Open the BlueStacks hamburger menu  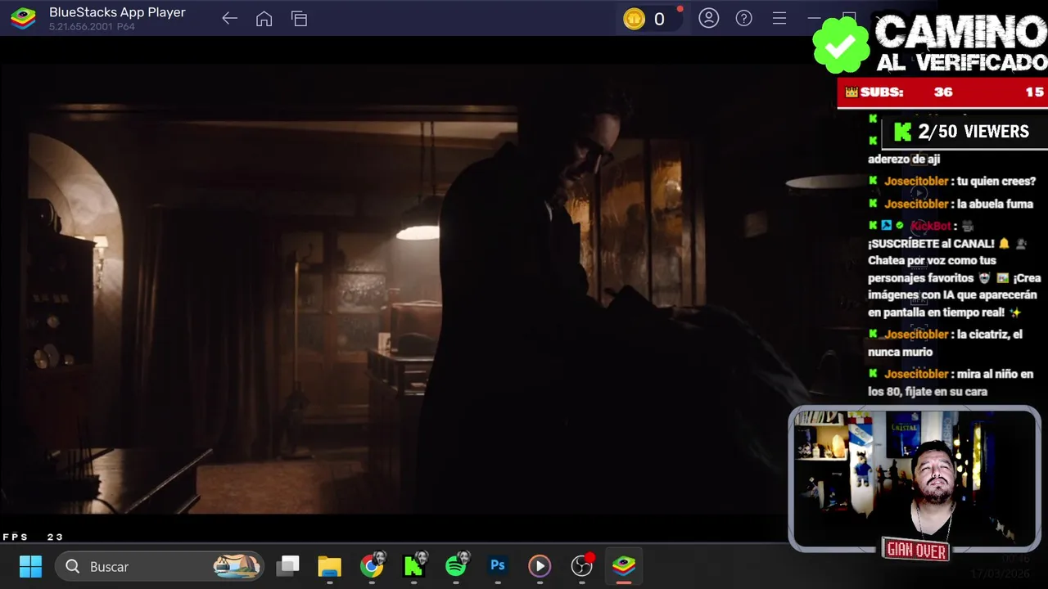[x=779, y=18]
